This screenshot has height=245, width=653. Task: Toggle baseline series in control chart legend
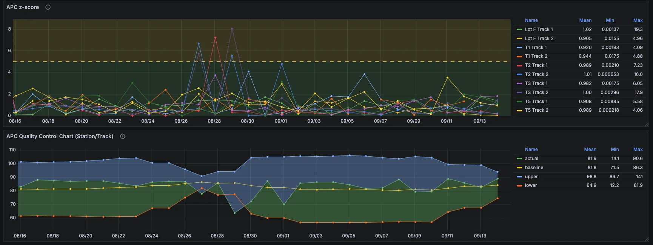(534, 168)
